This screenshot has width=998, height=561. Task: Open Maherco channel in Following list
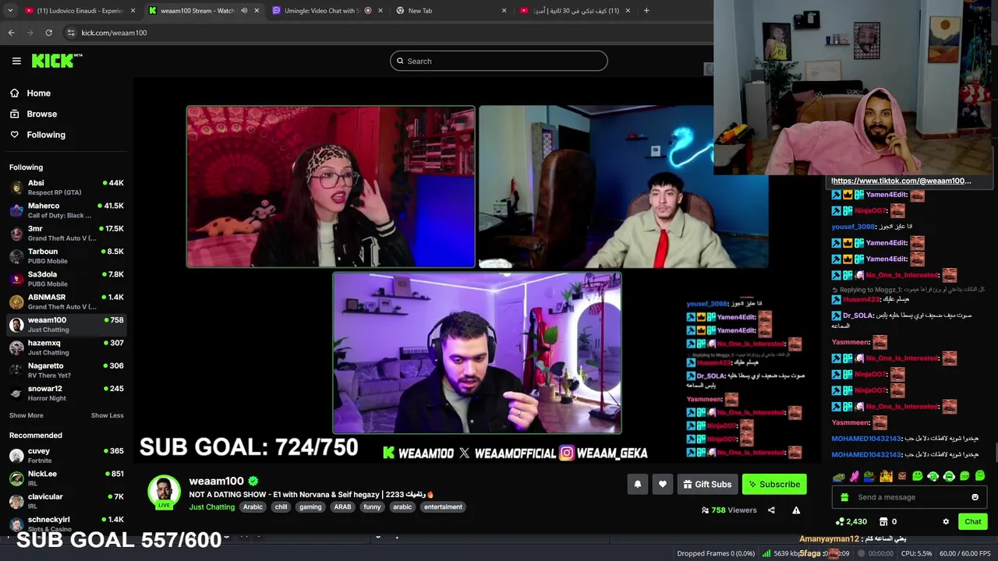[66, 210]
